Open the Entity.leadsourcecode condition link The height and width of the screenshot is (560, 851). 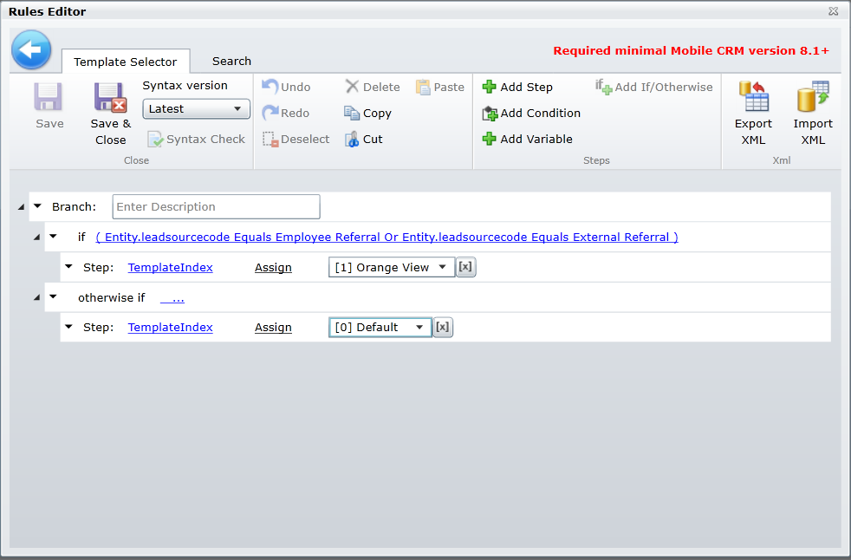tap(387, 237)
